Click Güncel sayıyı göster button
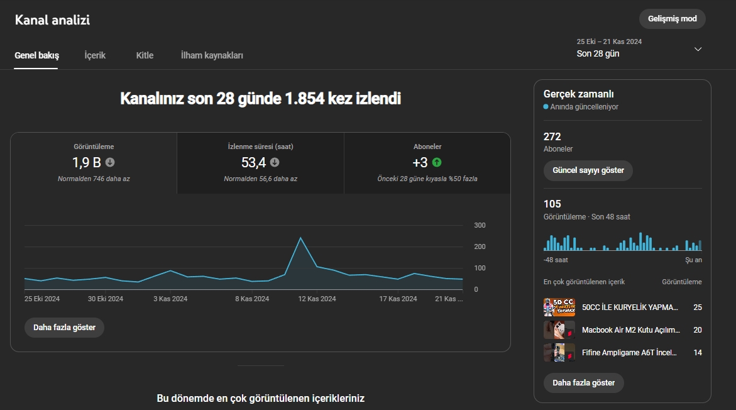Image resolution: width=736 pixels, height=410 pixels. click(588, 170)
